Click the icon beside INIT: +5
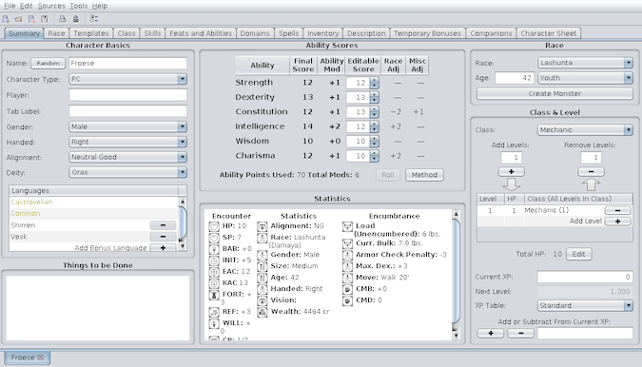Screen dimensions: 642x367 214,261
